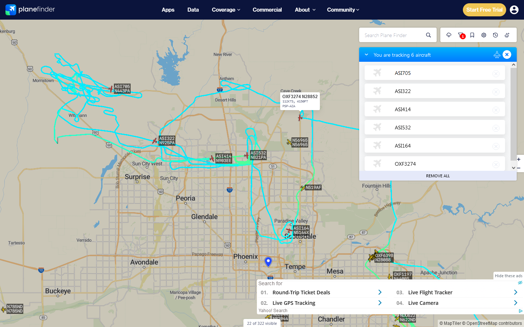Viewport: 524px width, 327px height.
Task: Select ASI705 row in tracked list
Action: pyautogui.click(x=435, y=73)
